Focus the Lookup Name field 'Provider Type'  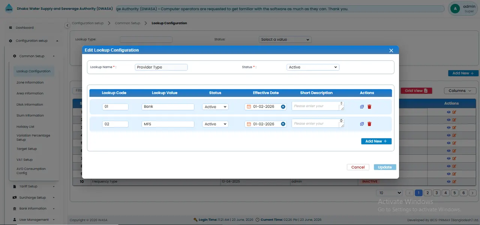161,67
